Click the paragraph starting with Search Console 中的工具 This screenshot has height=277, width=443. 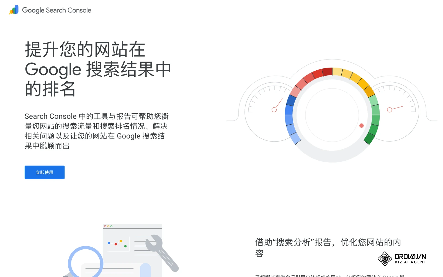pos(96,131)
